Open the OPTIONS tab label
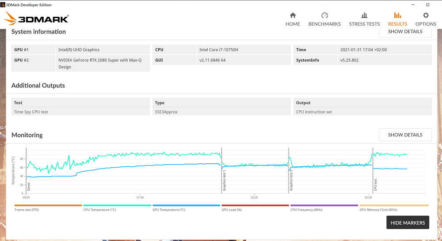This screenshot has width=442, height=241. tap(426, 24)
